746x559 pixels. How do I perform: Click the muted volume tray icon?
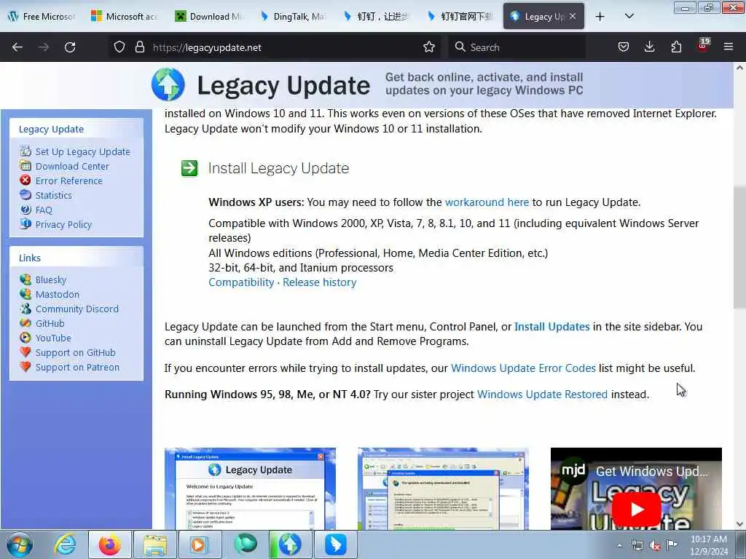(655, 546)
